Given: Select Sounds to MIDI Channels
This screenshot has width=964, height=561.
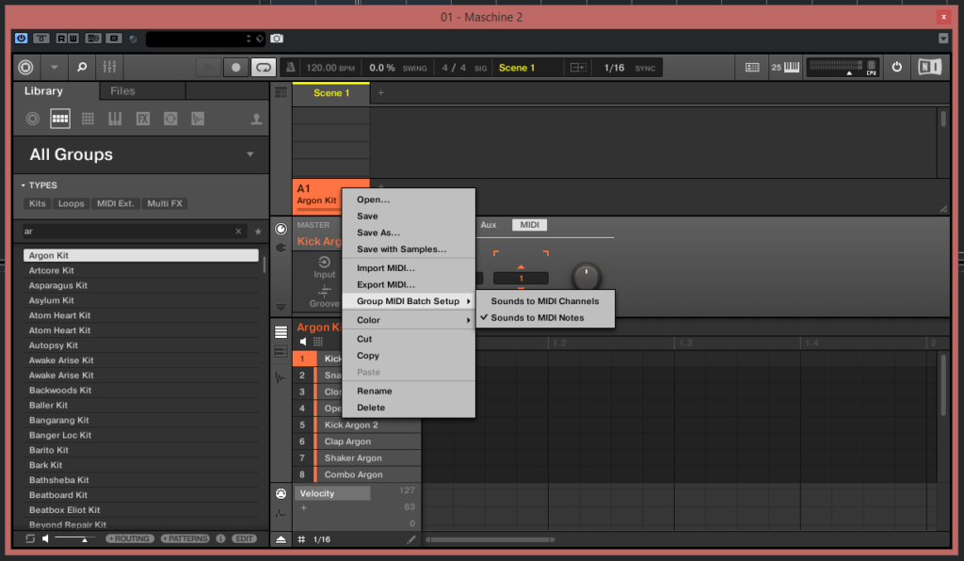Looking at the screenshot, I should click(x=545, y=301).
